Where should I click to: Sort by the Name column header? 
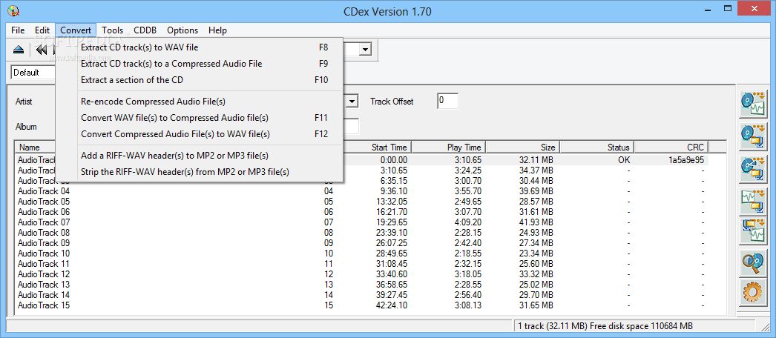[x=35, y=148]
